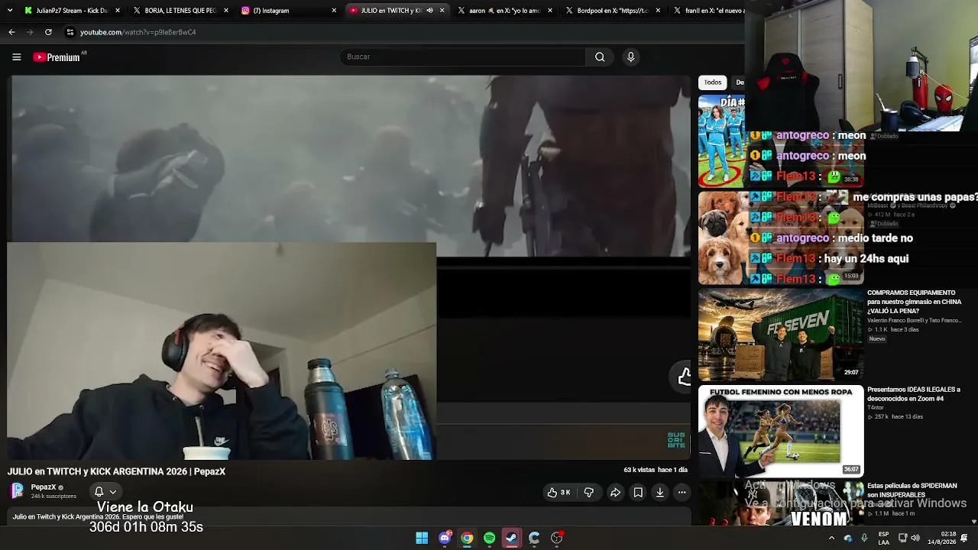Image resolution: width=978 pixels, height=550 pixels.
Task: Open the YouTube hamburger guide menu
Action: [16, 57]
